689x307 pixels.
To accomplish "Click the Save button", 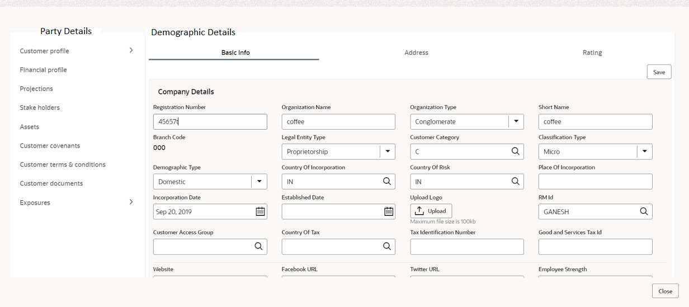I will tap(659, 72).
